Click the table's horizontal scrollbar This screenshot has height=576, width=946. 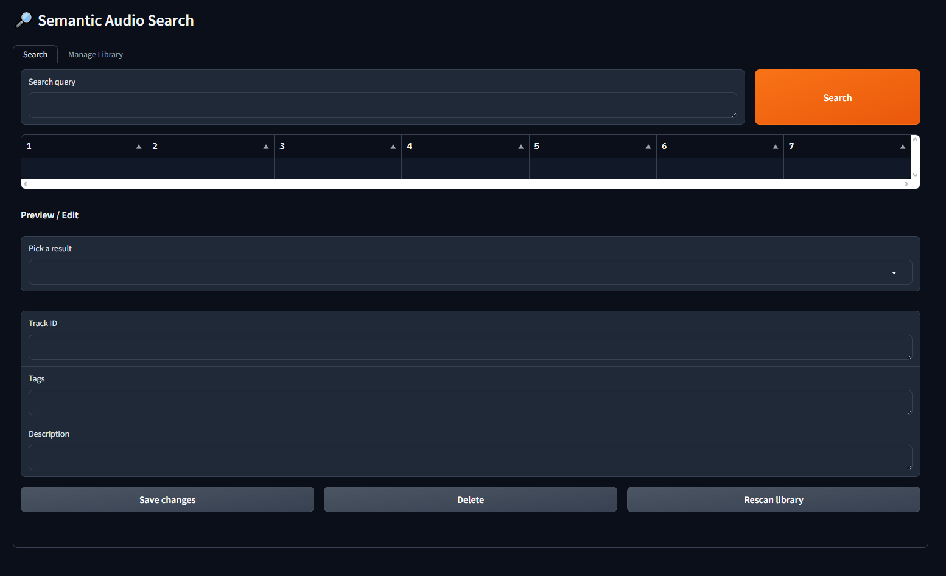466,184
